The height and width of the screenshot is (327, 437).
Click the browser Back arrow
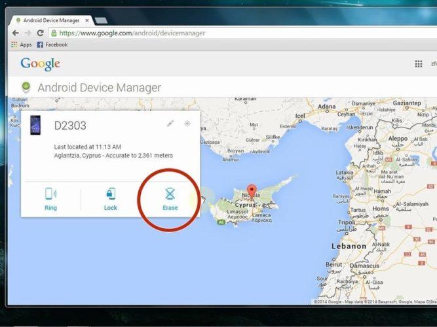(16, 33)
